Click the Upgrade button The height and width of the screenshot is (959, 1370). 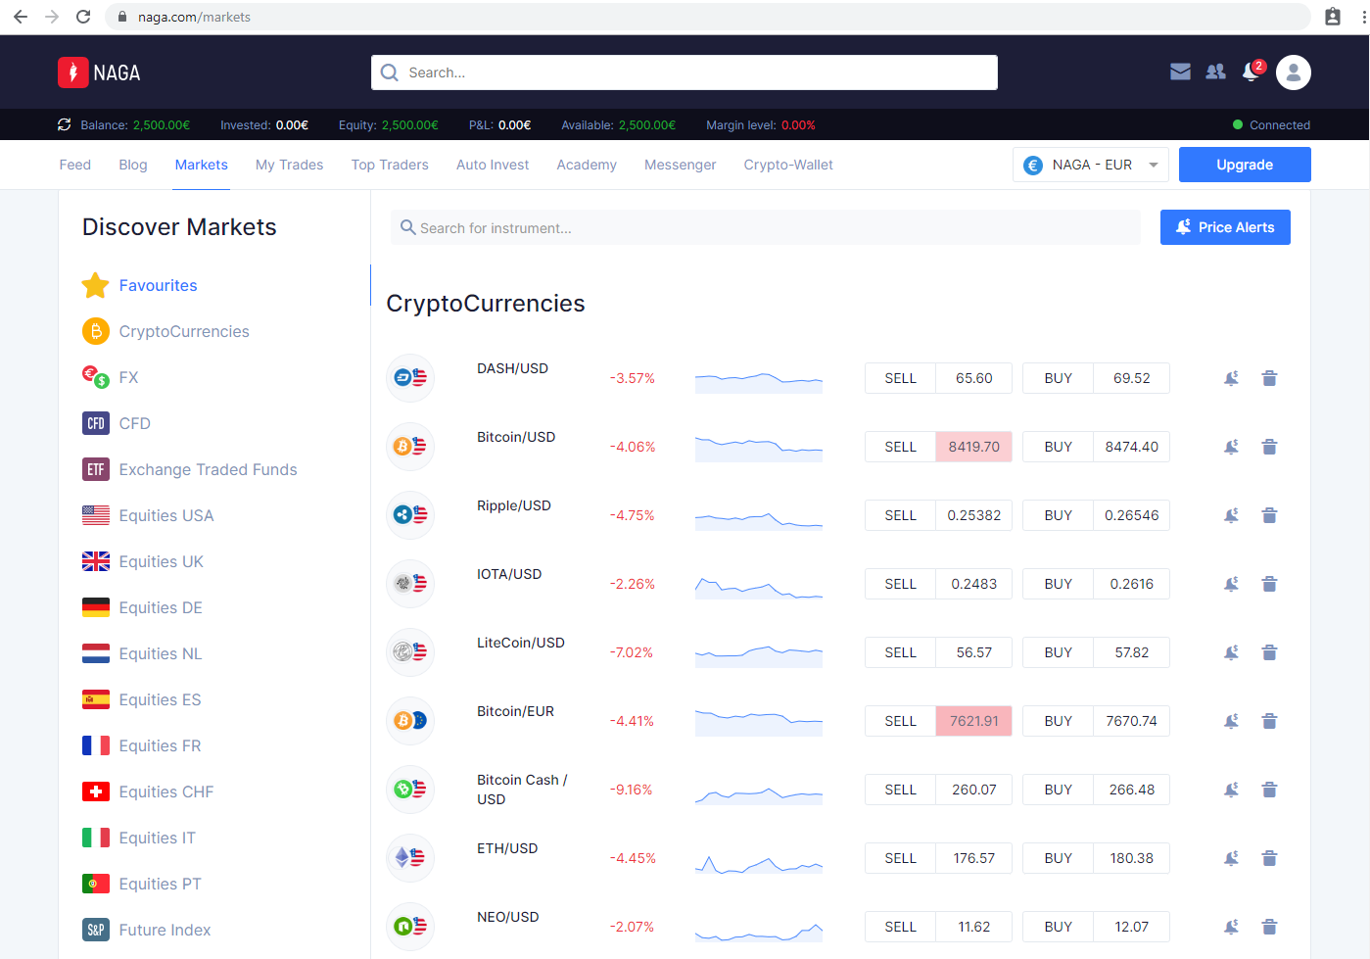click(x=1245, y=165)
